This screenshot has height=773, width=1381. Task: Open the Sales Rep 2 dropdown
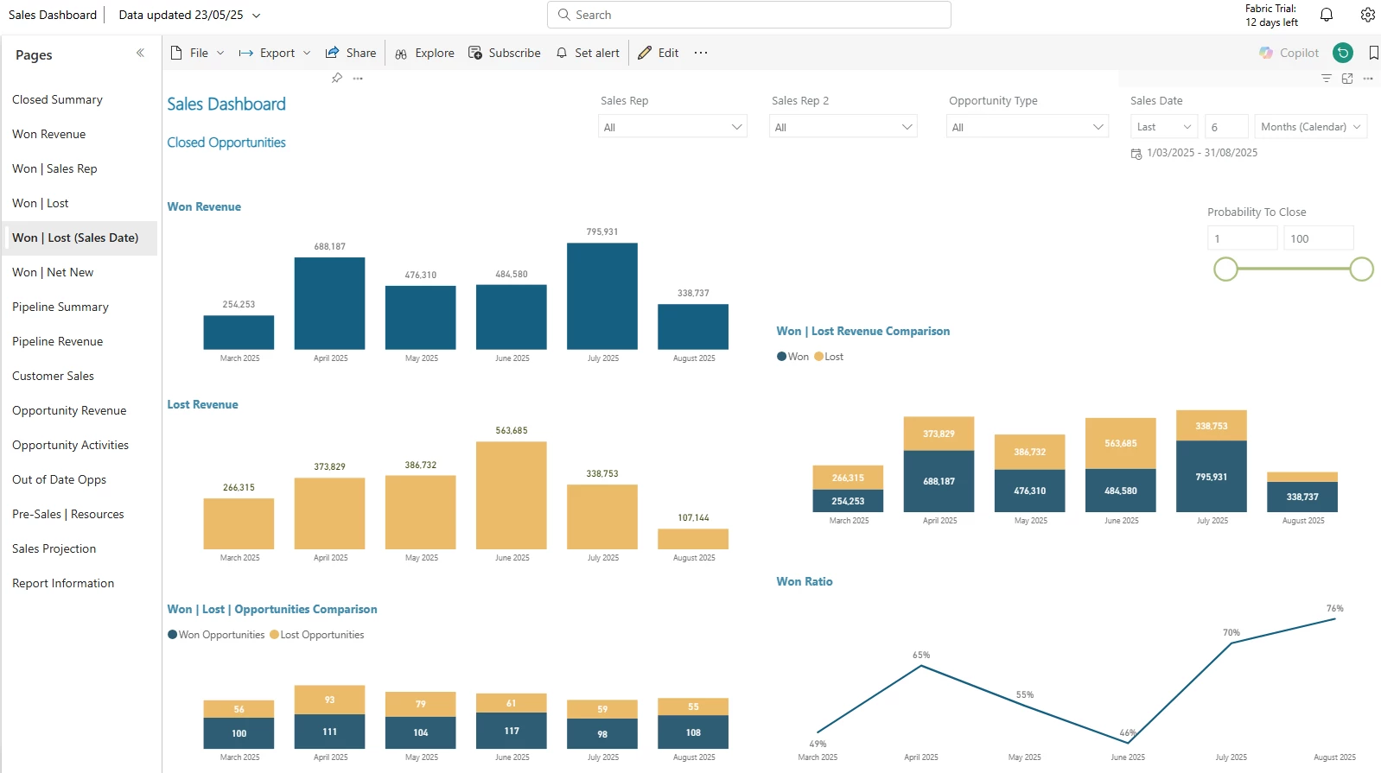point(843,127)
